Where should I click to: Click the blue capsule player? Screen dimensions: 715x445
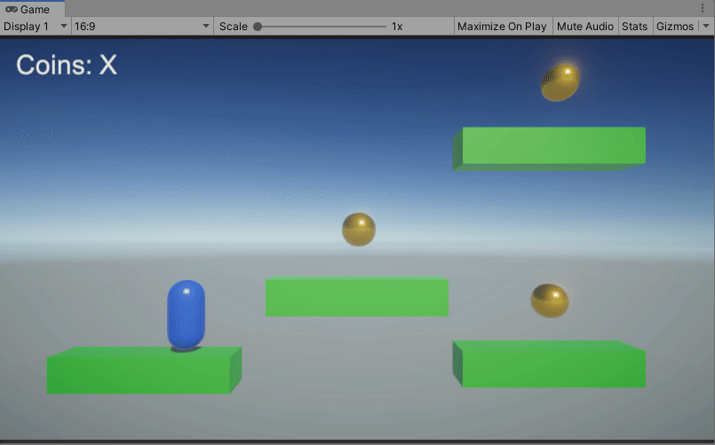(186, 315)
